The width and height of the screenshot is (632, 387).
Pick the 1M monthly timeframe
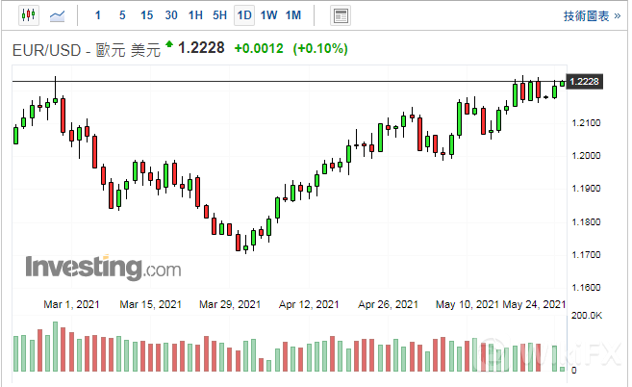pyautogui.click(x=293, y=15)
